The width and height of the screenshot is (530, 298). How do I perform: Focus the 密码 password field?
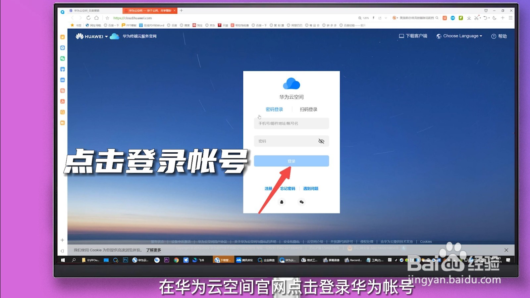point(291,141)
